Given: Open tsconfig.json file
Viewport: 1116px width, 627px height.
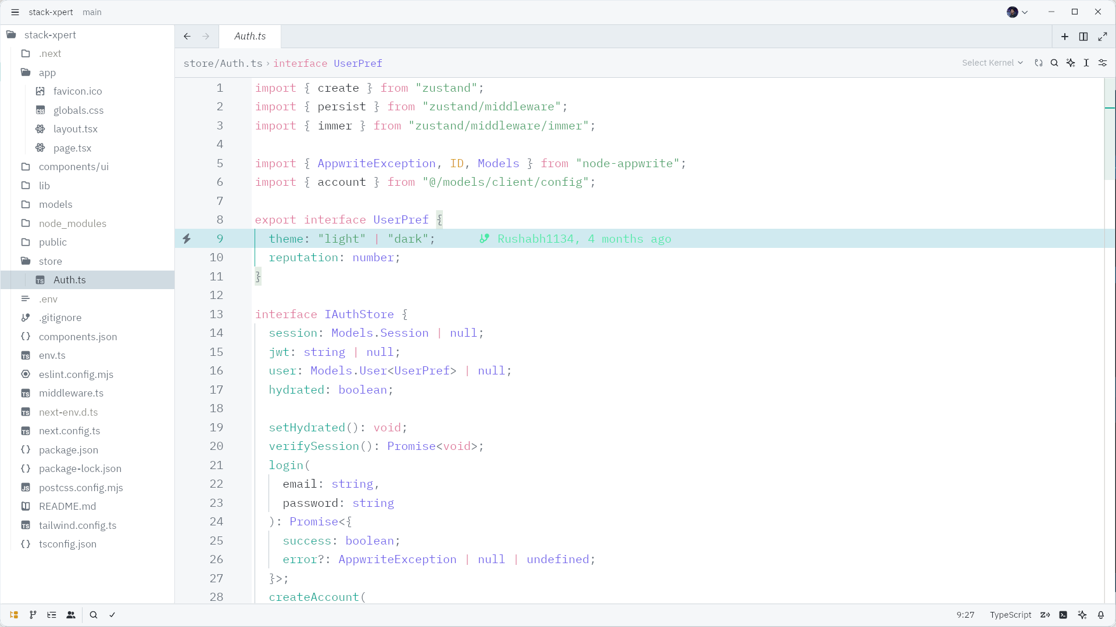Looking at the screenshot, I should [87, 544].
